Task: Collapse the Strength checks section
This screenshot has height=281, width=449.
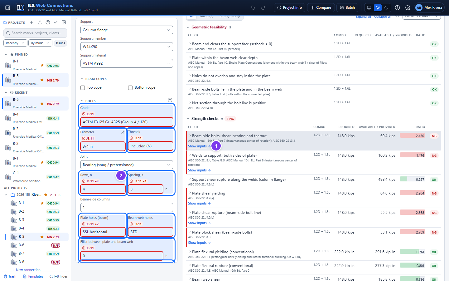Action: [x=188, y=119]
